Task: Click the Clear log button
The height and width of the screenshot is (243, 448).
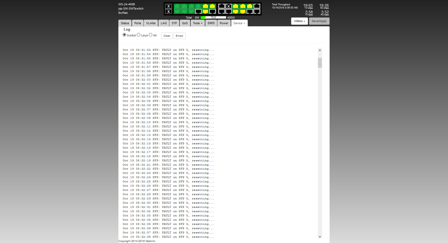Action: click(x=167, y=36)
